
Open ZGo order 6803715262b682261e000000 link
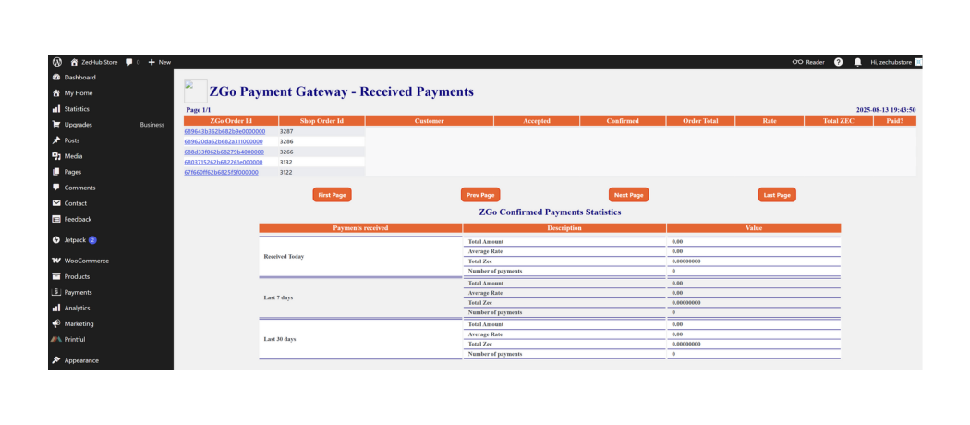click(x=224, y=162)
